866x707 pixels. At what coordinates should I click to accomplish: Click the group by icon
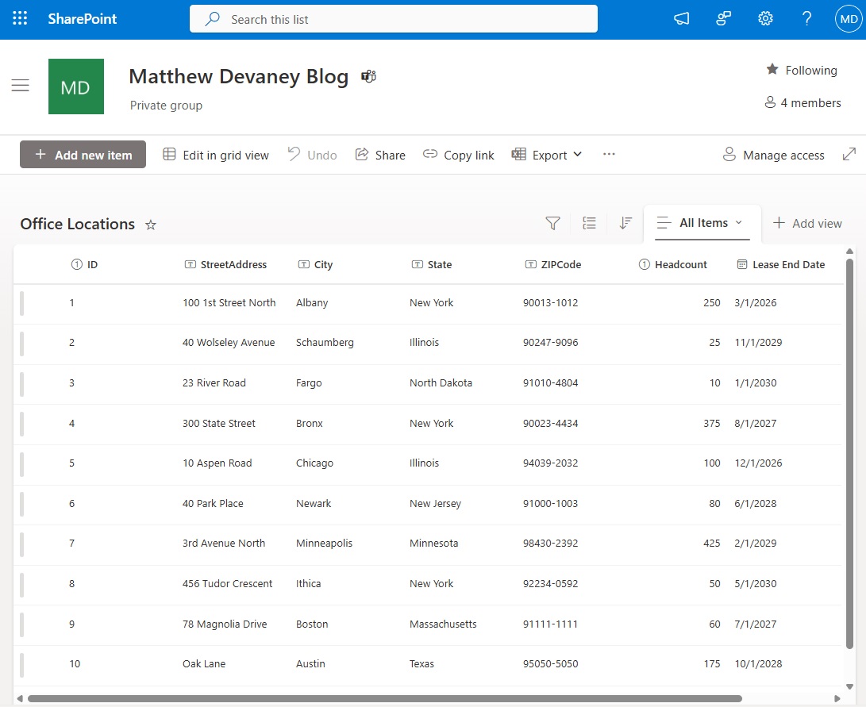(589, 224)
